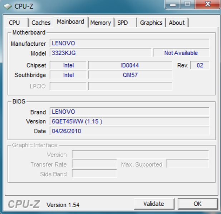Click the BIOS Version field 6QET45WW
This screenshot has height=214, width=221.
tap(129, 121)
